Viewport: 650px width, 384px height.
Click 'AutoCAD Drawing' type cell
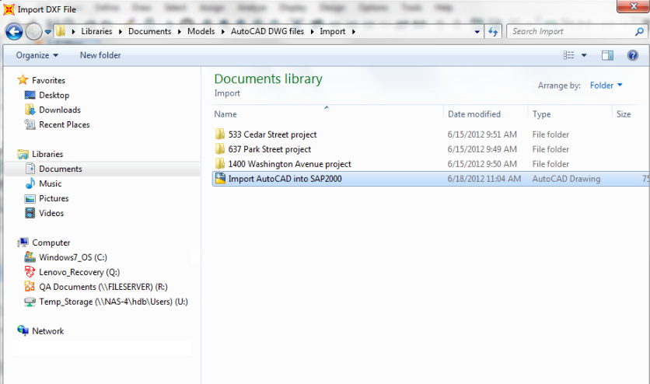click(x=566, y=179)
